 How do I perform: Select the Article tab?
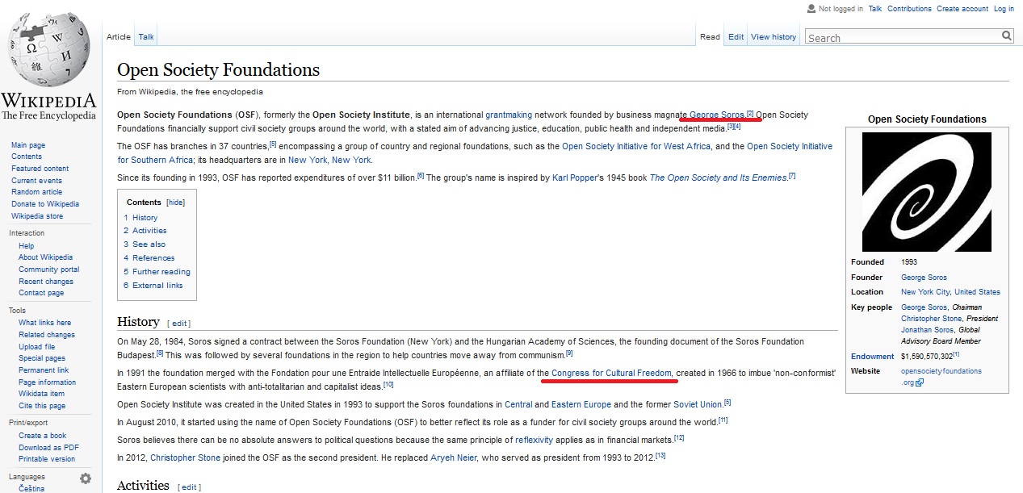[x=119, y=36]
